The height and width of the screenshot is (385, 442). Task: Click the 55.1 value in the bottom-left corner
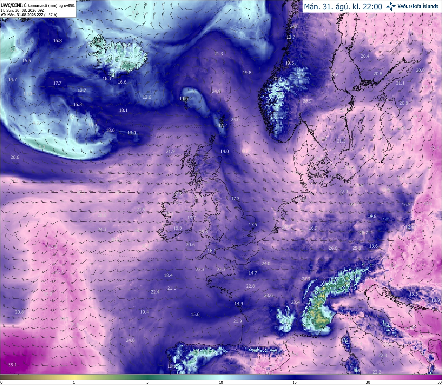click(12, 365)
